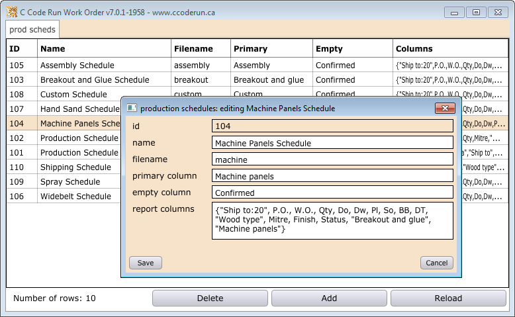
Task: Select the 'Breakout and Glue Schedule' cell
Action: pos(104,80)
